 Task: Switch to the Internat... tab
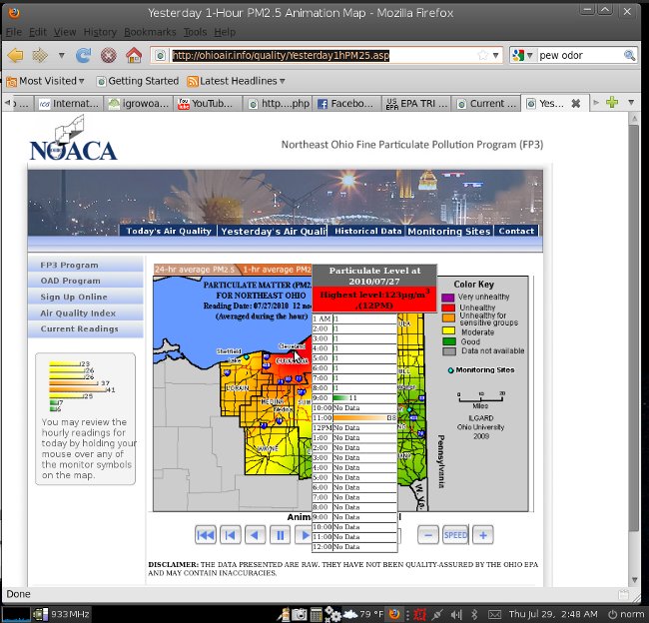click(x=69, y=104)
